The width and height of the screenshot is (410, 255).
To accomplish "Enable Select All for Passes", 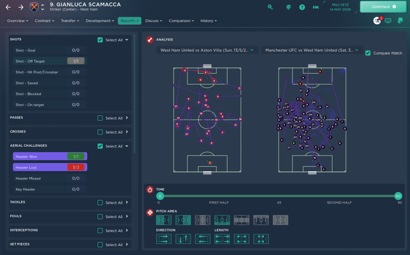I will point(100,118).
